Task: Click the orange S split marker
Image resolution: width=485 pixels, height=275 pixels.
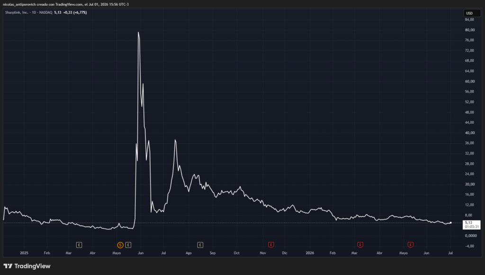Action: pyautogui.click(x=120, y=245)
